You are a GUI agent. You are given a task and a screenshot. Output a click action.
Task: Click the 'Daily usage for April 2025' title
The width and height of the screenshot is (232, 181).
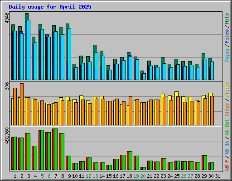point(50,7)
